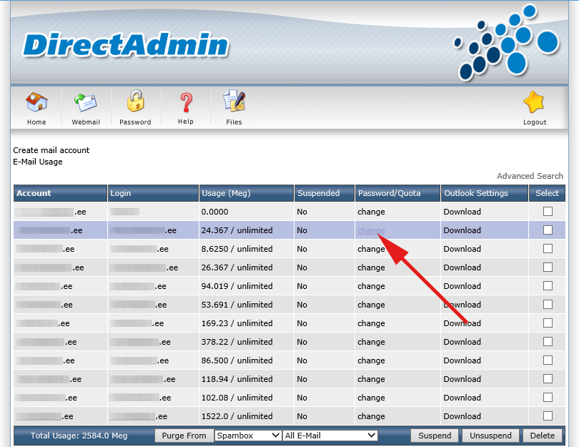The image size is (579, 447).
Task: Check the box in the 1522.0 usage row
Action: [x=548, y=416]
